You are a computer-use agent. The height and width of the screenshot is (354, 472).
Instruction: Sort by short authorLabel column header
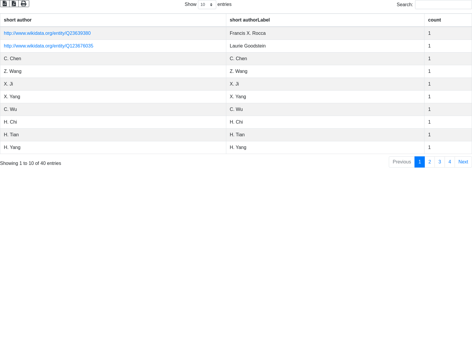click(x=250, y=20)
